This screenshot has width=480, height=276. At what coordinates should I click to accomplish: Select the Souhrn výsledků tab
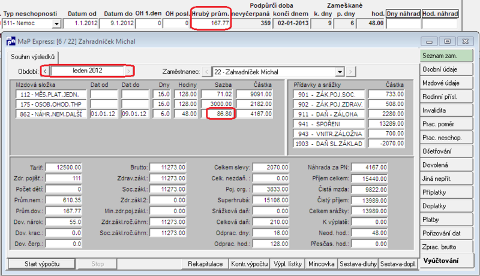(x=33, y=57)
